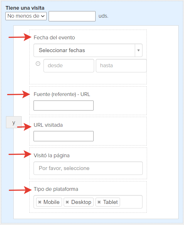Viewport: 184px width, 225px height.
Task: Click the visit count units field
Action: click(x=72, y=16)
